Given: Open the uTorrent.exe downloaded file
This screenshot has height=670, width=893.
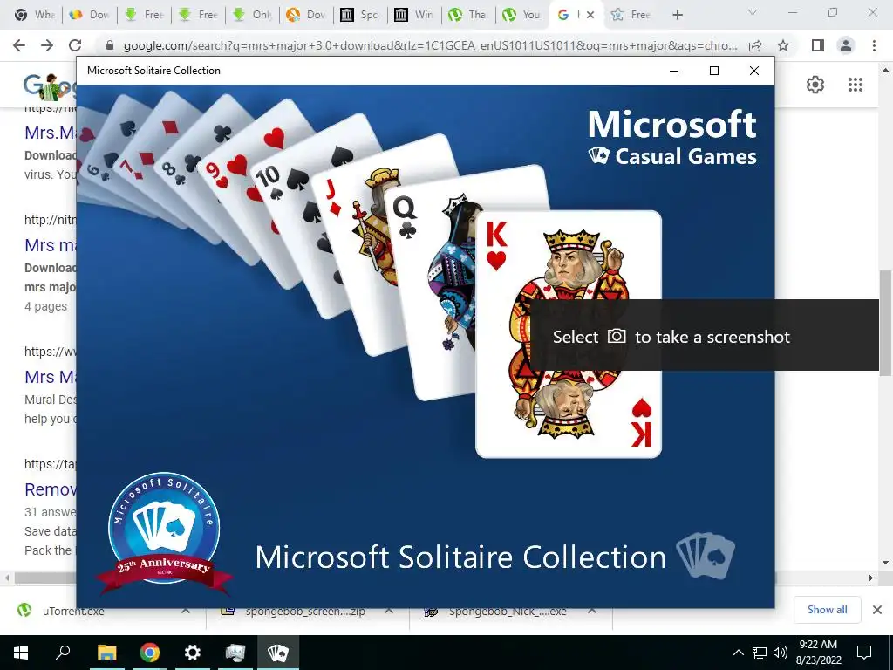Looking at the screenshot, I should pos(73,612).
